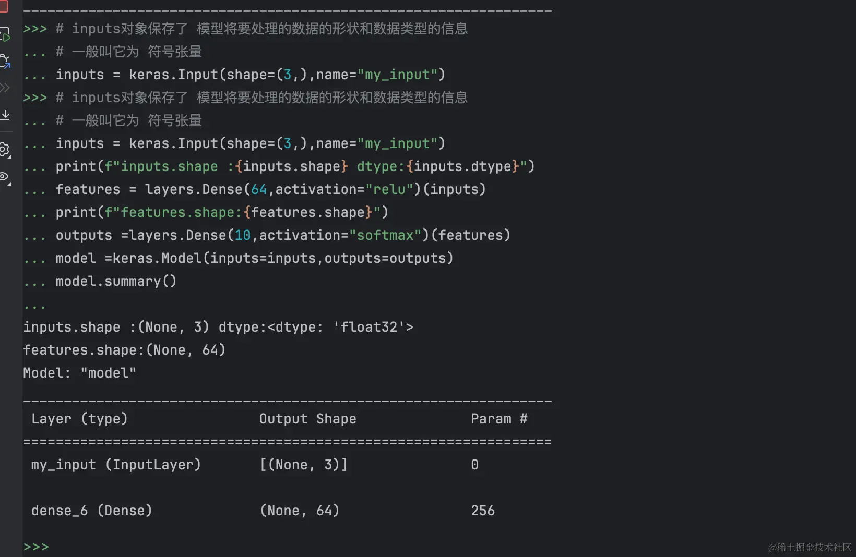Viewport: 856px width, 557px height.
Task: Select the my_input (InputLayer) row
Action: (116, 465)
